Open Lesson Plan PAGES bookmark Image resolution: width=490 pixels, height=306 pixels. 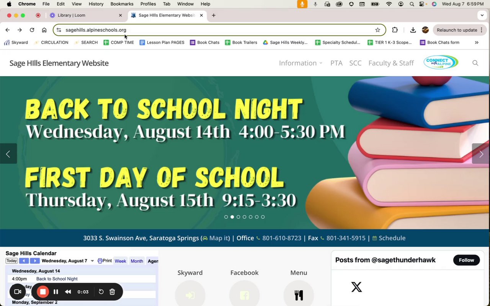coord(162,42)
